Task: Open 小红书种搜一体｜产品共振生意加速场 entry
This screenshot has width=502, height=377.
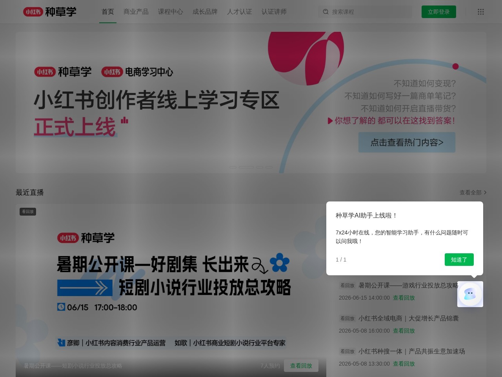Action: coord(411,351)
